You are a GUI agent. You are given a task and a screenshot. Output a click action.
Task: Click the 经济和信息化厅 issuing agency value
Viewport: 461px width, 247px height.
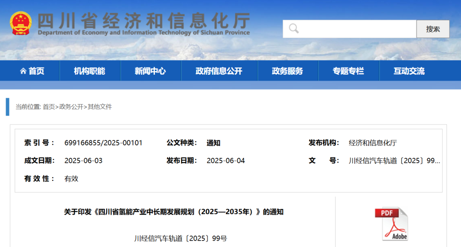[373, 143]
